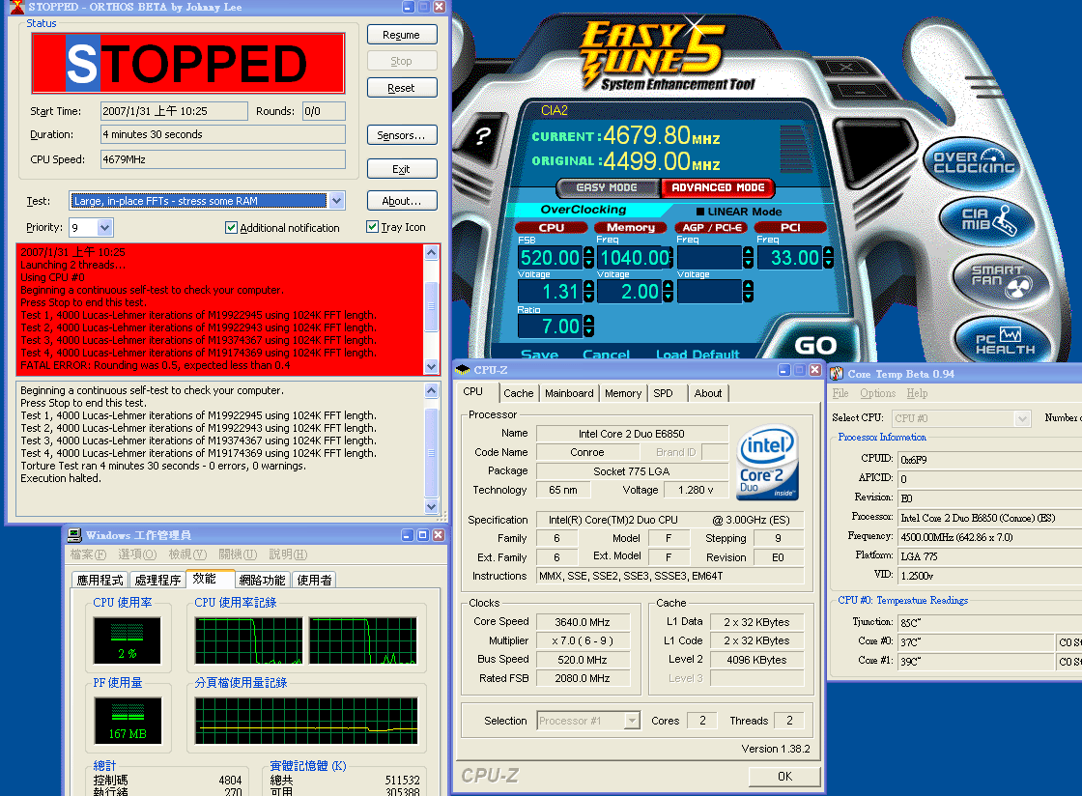Click the Task Manager title bar icon
Image resolution: width=1082 pixels, height=796 pixels.
[73, 535]
